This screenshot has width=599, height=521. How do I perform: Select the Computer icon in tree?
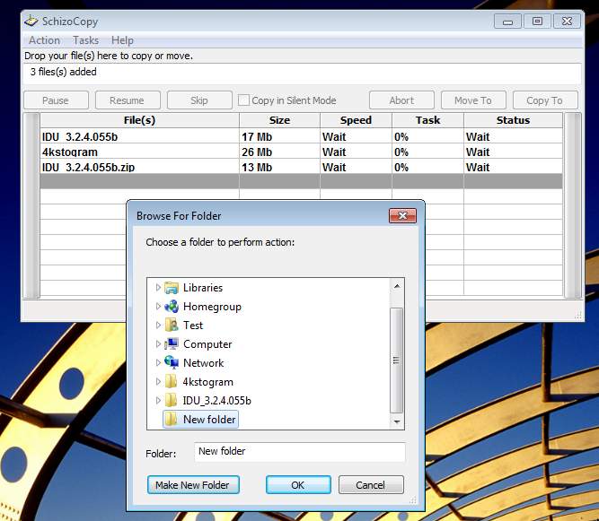point(171,344)
